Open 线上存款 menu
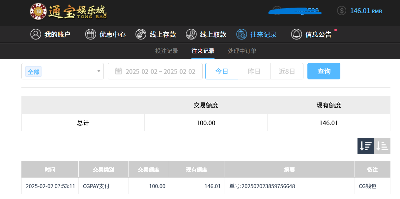Image resolution: width=400 pixels, height=199 pixels. (x=156, y=34)
